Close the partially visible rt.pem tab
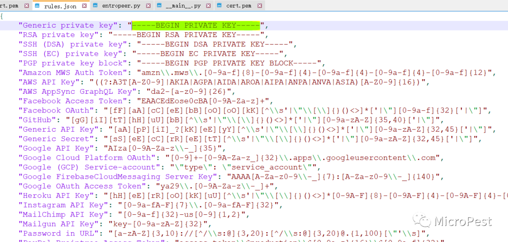508x242 pixels. tap(26, 6)
